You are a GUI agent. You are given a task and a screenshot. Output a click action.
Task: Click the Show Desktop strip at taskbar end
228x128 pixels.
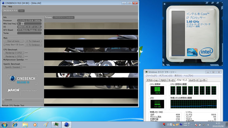click(226, 125)
